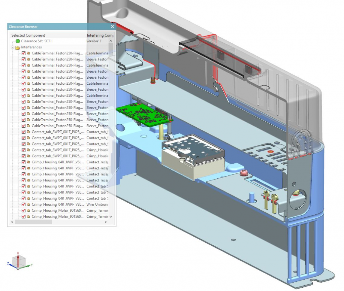The height and width of the screenshot is (291, 344).
Task: Click the Interfering Component column header
Action: (100, 35)
